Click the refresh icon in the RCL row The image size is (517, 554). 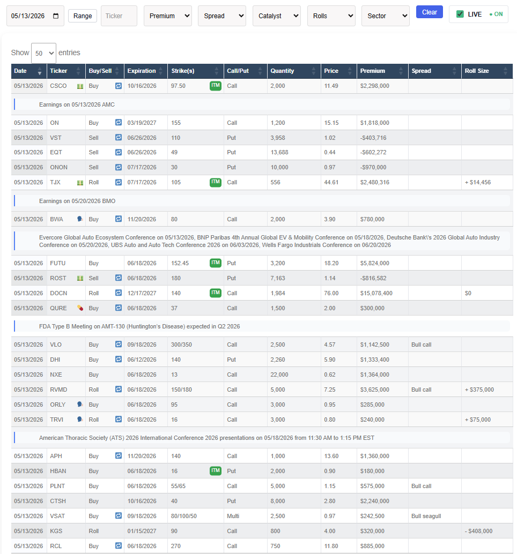pos(119,545)
